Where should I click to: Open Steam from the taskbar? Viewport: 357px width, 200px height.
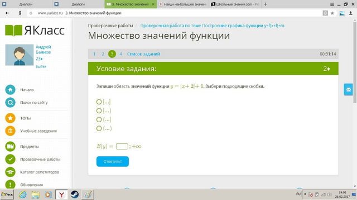(x=74, y=194)
